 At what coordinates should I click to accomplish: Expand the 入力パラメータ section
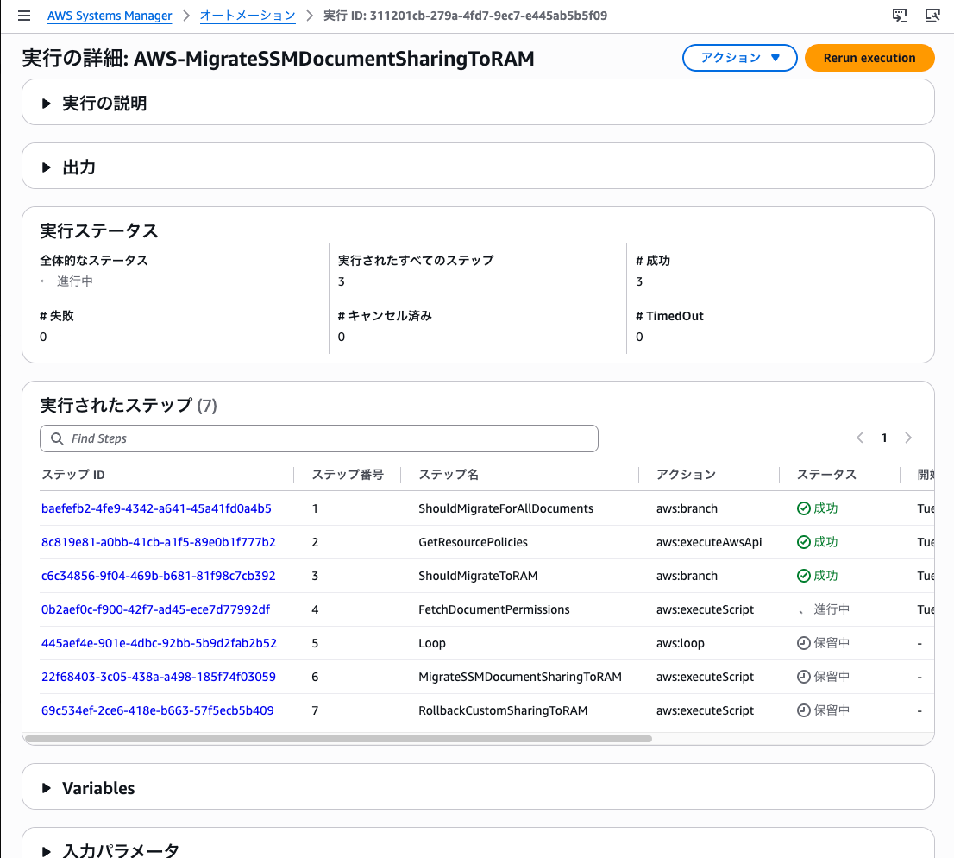pos(47,851)
